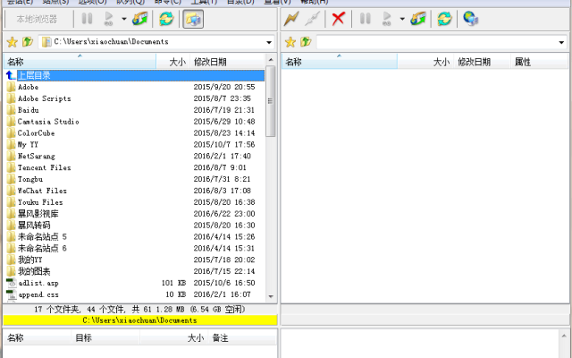Click the queue panel 备注 column header

click(x=241, y=338)
